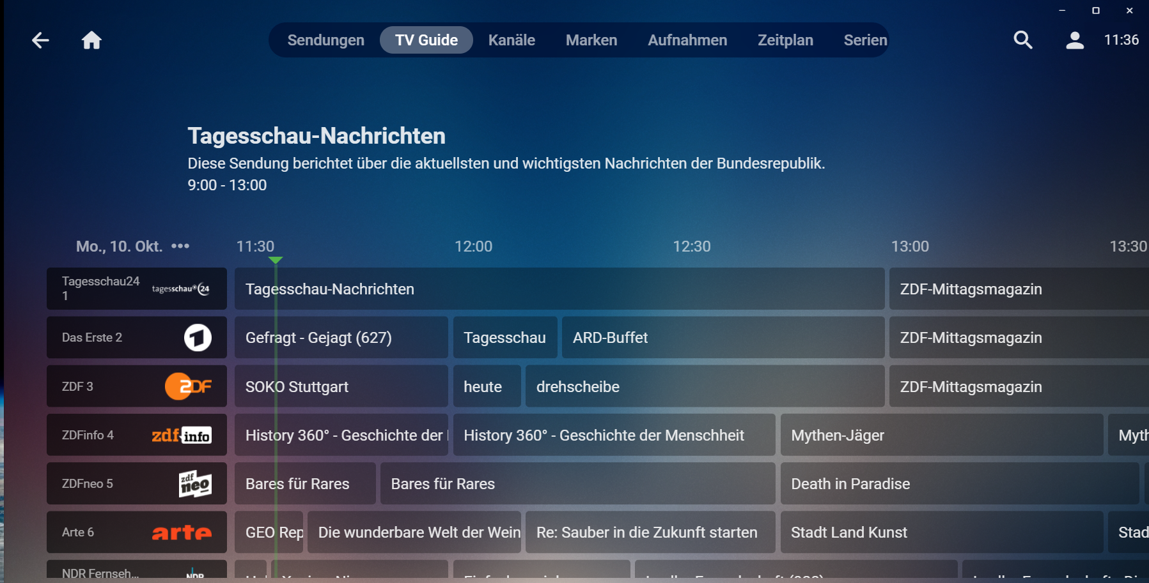The width and height of the screenshot is (1149, 583).
Task: Select History 360° - Geschichte der Menschheit at 12:00
Action: pyautogui.click(x=614, y=435)
